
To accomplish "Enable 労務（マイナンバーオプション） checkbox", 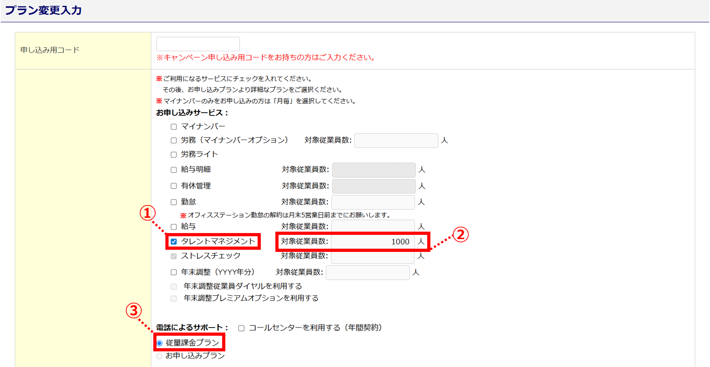I will point(174,141).
